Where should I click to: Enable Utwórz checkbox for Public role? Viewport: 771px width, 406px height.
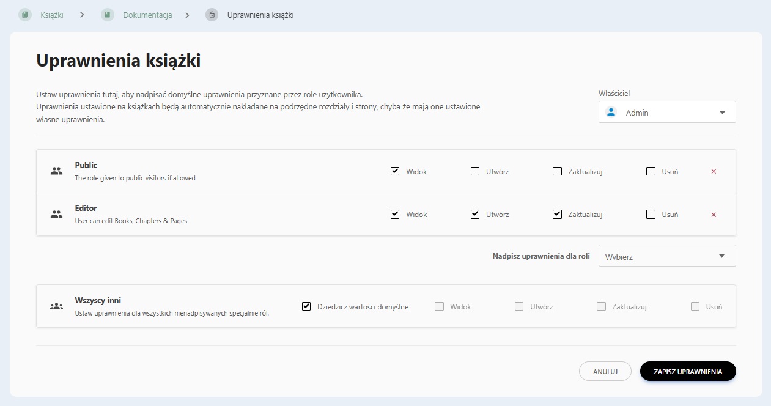475,171
